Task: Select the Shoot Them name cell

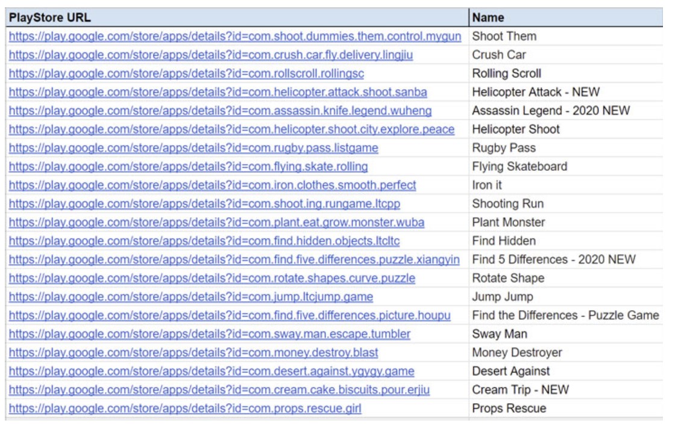Action: point(566,36)
